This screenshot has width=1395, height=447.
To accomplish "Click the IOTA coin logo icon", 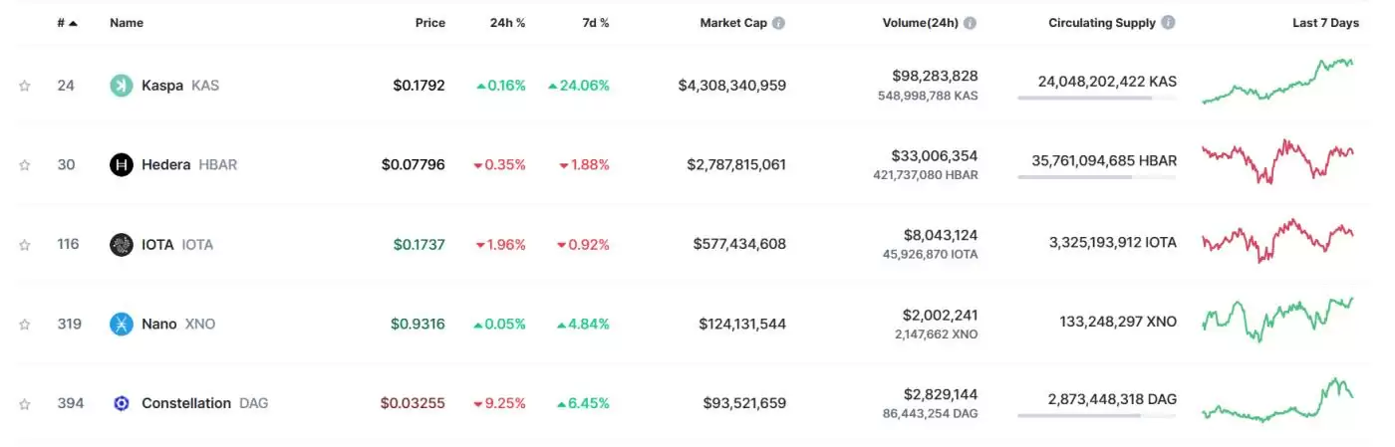I will click(122, 245).
